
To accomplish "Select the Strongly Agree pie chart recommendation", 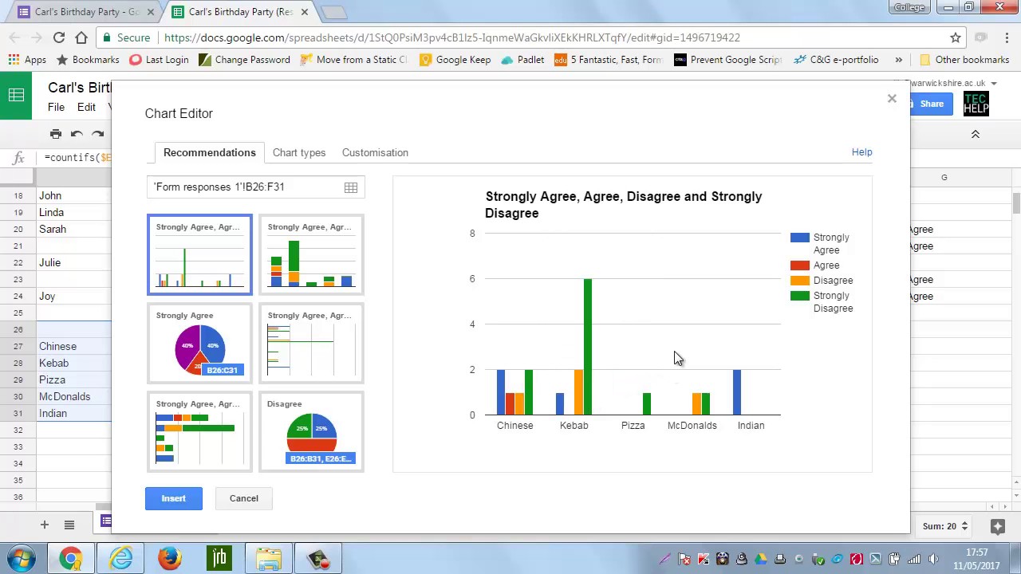I will (x=199, y=343).
